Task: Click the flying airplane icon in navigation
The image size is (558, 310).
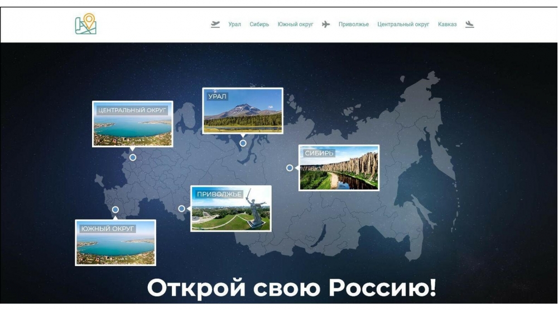Action: 326,24
